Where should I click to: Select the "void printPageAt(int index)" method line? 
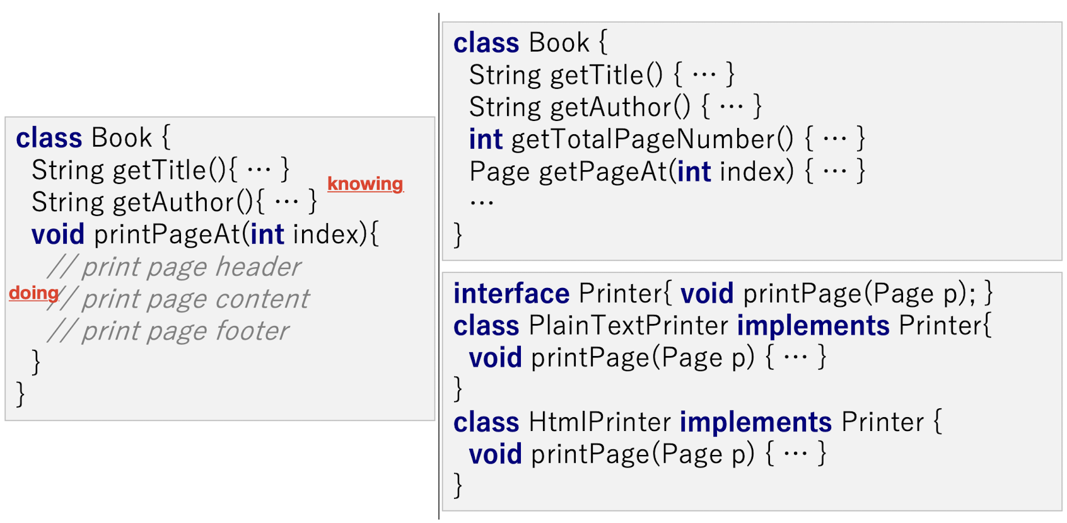205,234
